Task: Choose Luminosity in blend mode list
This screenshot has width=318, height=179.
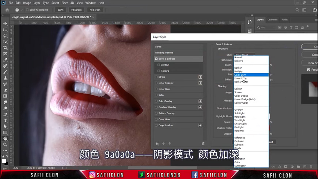Action: (x=251, y=166)
